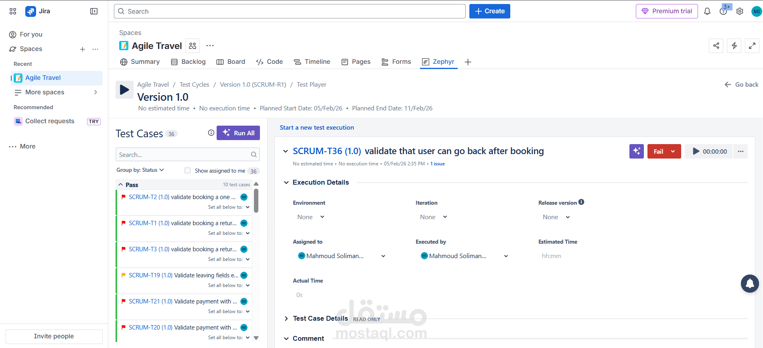763x348 pixels.
Task: Add a new tab with the plus icon
Action: (x=468, y=62)
